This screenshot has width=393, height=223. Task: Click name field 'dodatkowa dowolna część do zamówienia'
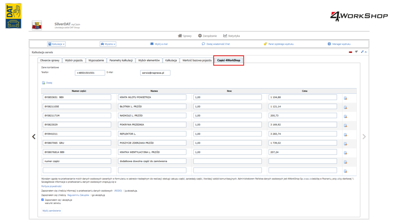[152, 161]
